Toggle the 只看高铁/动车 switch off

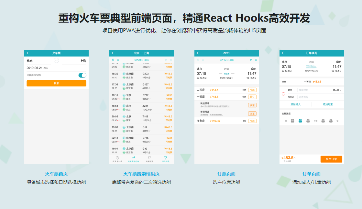(82, 75)
